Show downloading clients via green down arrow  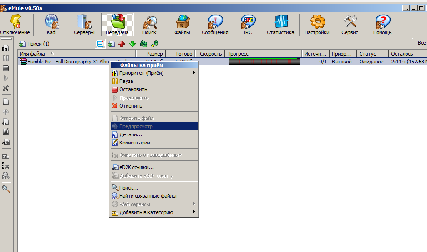(x=132, y=44)
